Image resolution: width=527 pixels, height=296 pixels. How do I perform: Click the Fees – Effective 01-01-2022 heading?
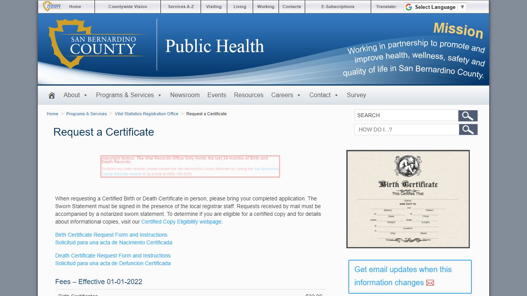(x=99, y=282)
